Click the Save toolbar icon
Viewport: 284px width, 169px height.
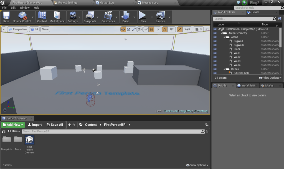pos(6,17)
